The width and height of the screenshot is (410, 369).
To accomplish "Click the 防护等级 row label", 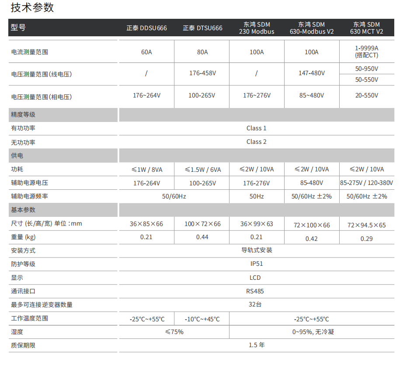I will tap(23, 264).
